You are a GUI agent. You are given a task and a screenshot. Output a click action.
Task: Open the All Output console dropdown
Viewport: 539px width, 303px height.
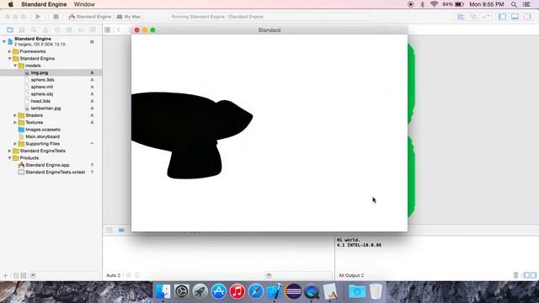pos(351,275)
